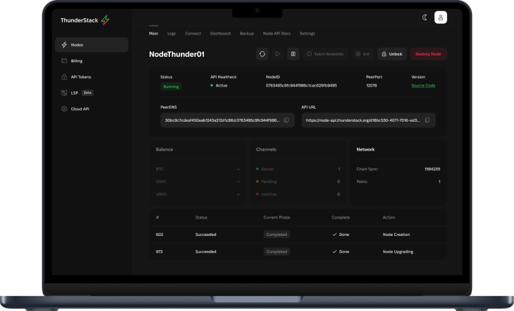Screen dimensions: 514x311
Task: Copy the PeerDNS address
Action: pyautogui.click(x=286, y=120)
